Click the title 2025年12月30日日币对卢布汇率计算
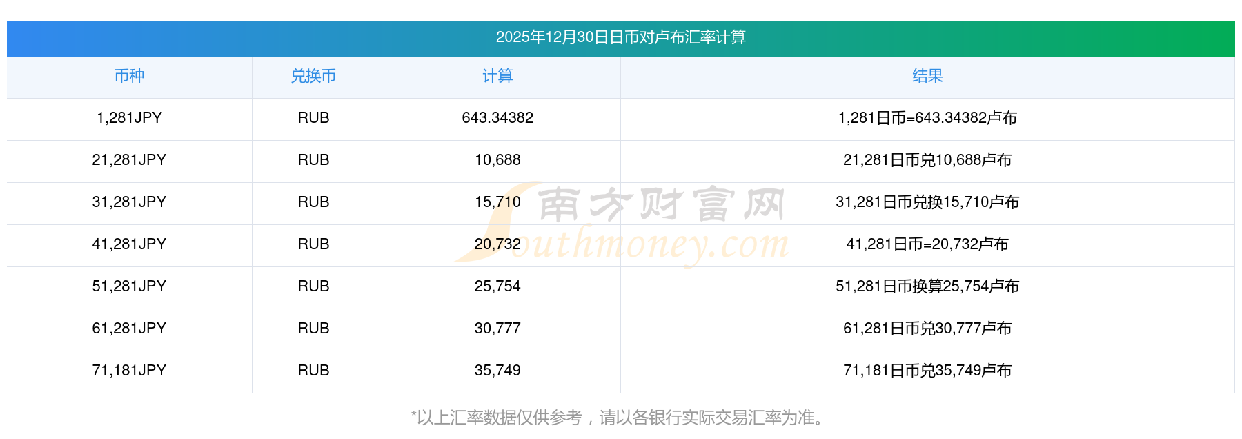This screenshot has height=439, width=1242. 620,37
